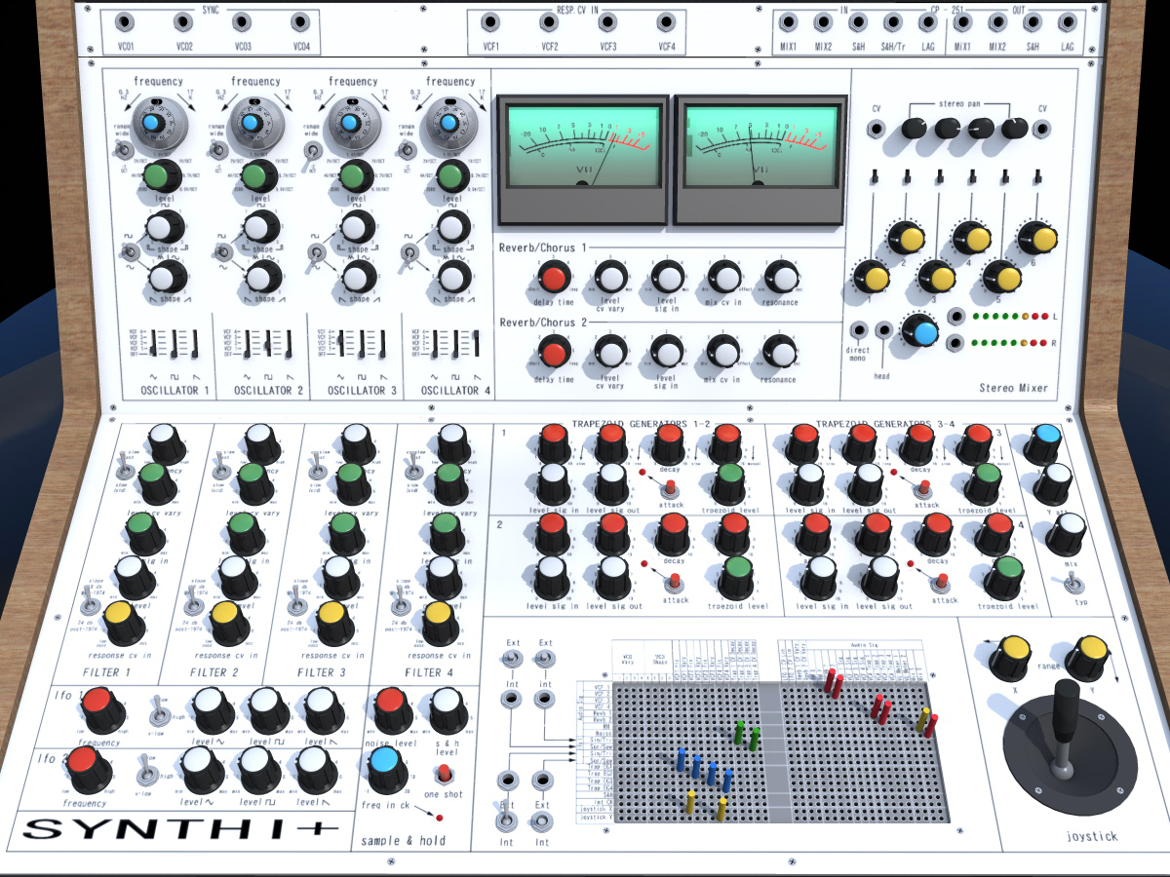The width and height of the screenshot is (1170, 877).
Task: Click the 'SYNTHI+' logo text
Action: click(x=180, y=829)
